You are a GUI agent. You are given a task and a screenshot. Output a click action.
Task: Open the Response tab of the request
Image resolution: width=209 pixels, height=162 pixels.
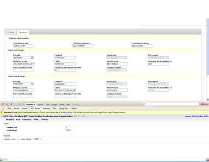click(27, 119)
